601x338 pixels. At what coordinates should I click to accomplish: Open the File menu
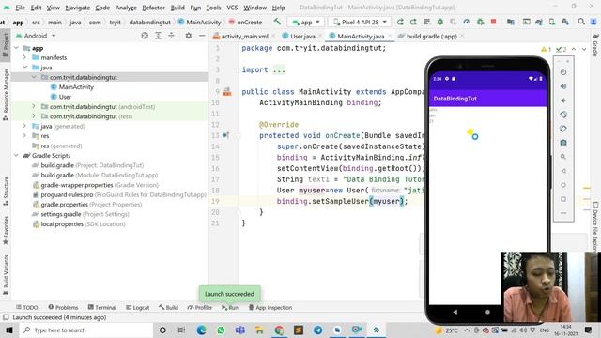[x=20, y=8]
